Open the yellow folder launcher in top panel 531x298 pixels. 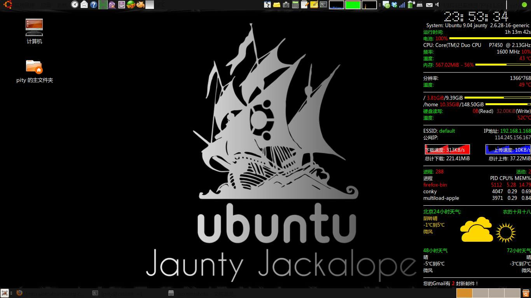(277, 5)
